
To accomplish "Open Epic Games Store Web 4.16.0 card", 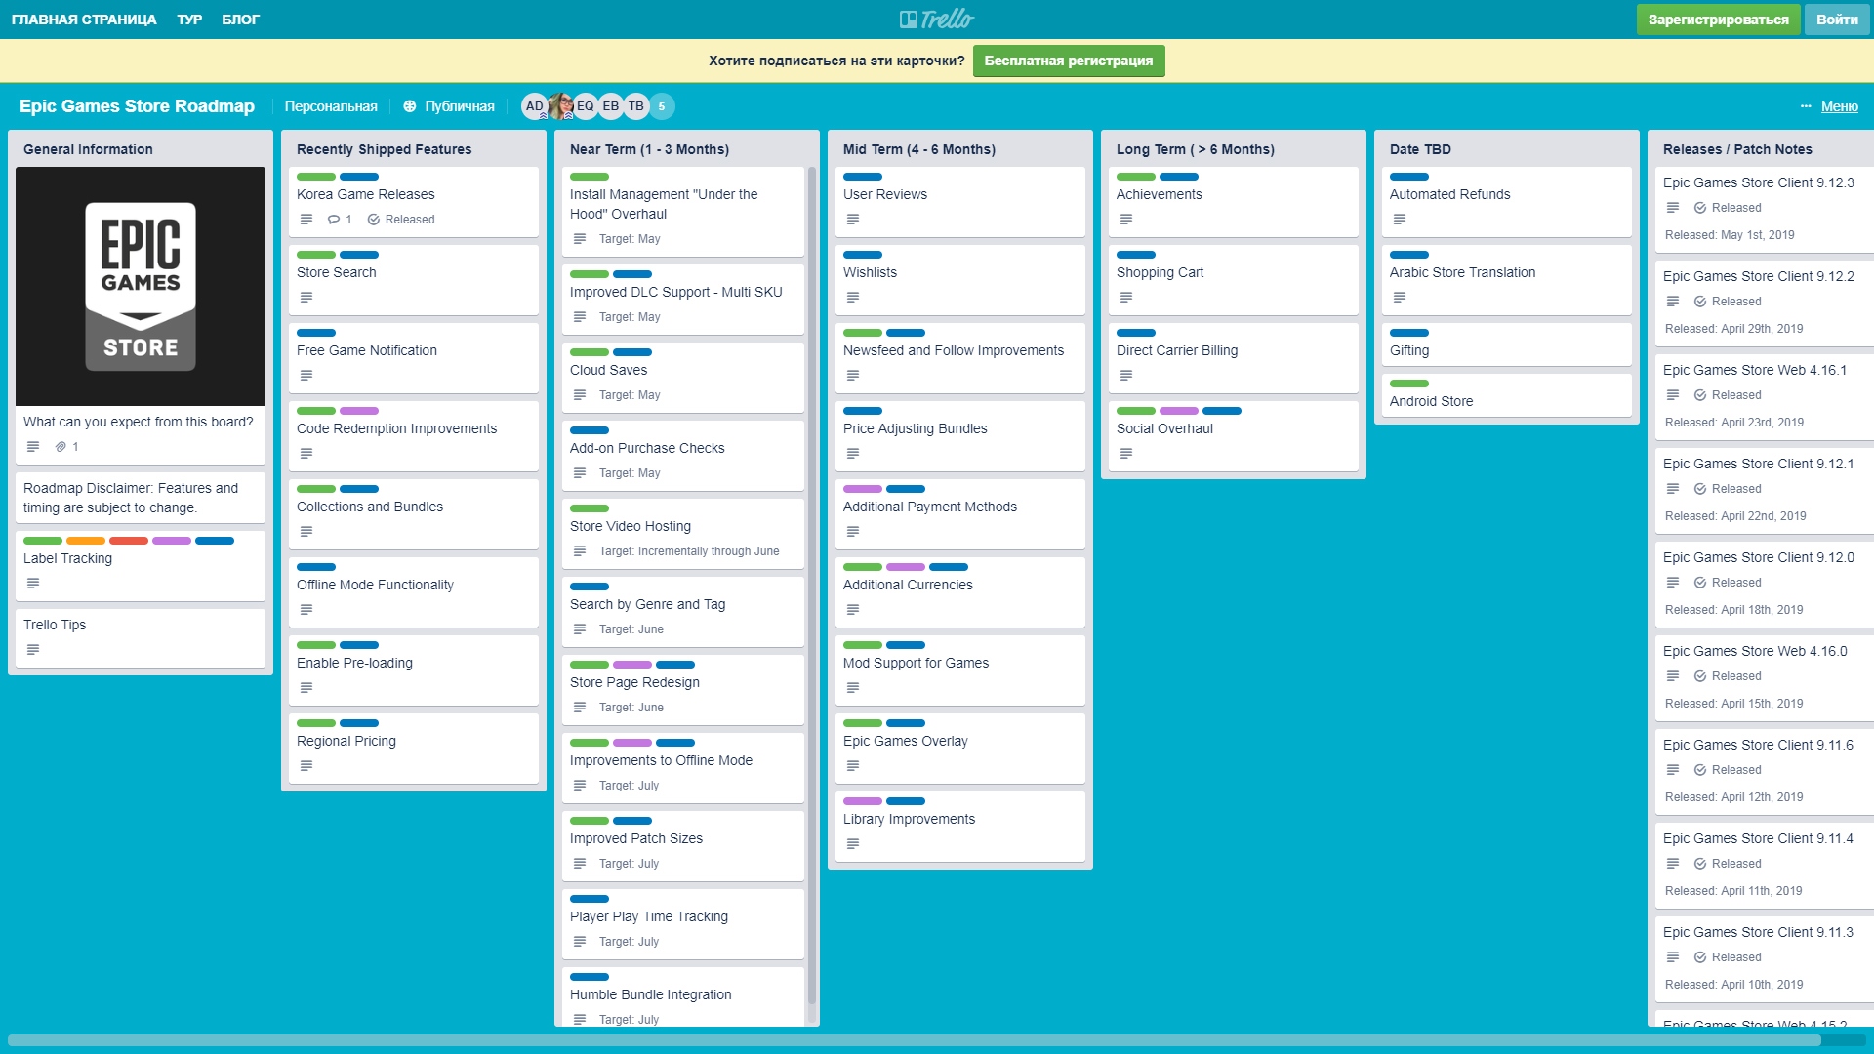I will (1765, 678).
